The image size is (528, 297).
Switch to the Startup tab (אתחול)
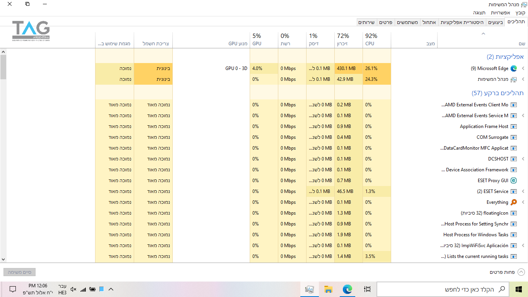click(x=429, y=22)
